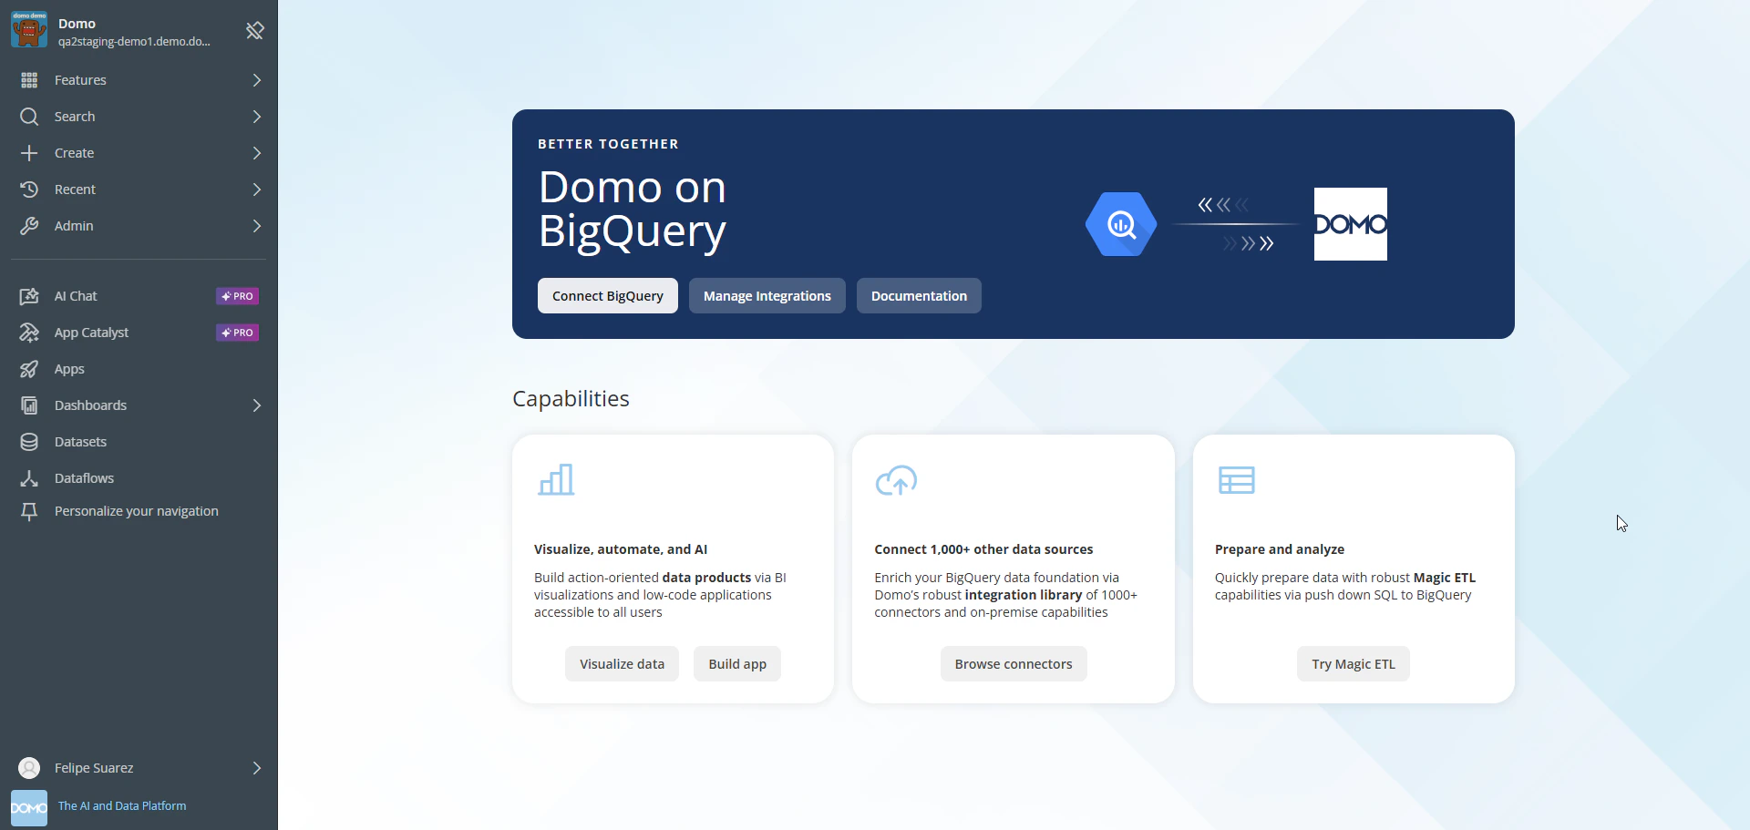Click the Dataflows icon

click(x=29, y=478)
